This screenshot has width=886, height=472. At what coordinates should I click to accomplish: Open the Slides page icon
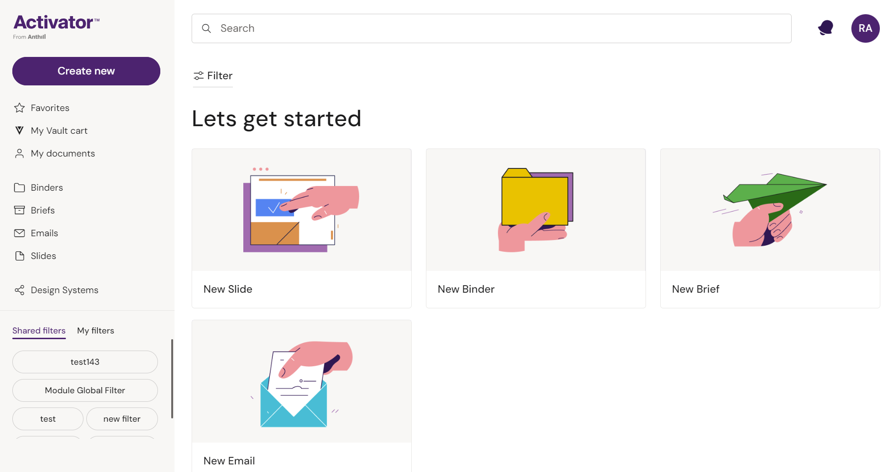pyautogui.click(x=19, y=256)
